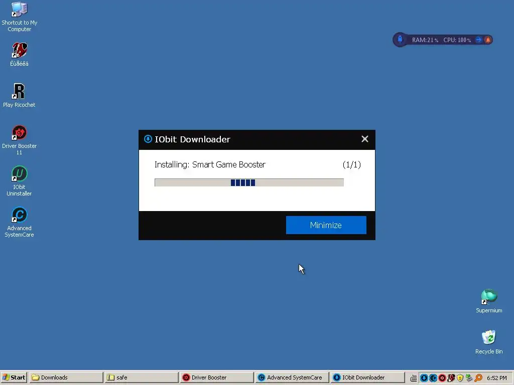Click the red-and-white mascot tray icon
Image resolution: width=514 pixels, height=385 pixels.
click(451, 378)
